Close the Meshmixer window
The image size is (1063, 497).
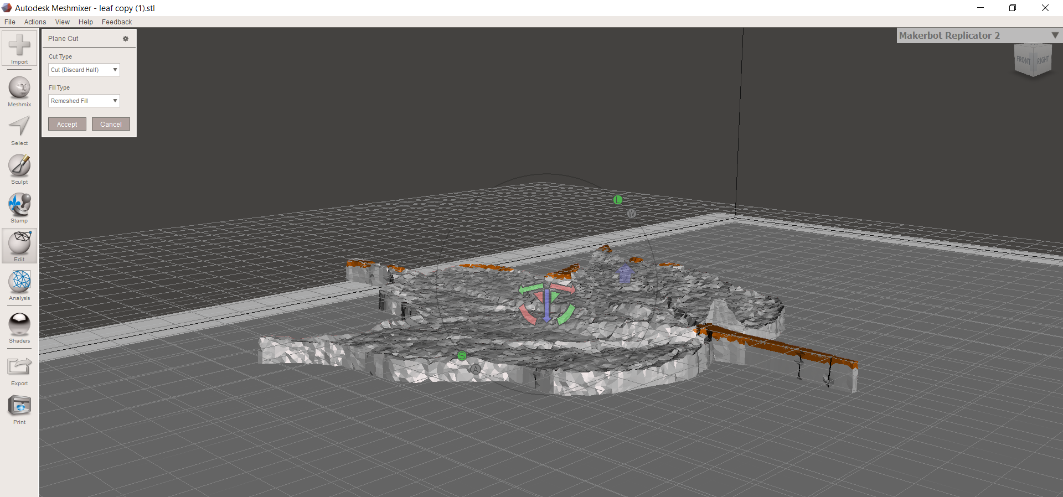pos(1045,8)
